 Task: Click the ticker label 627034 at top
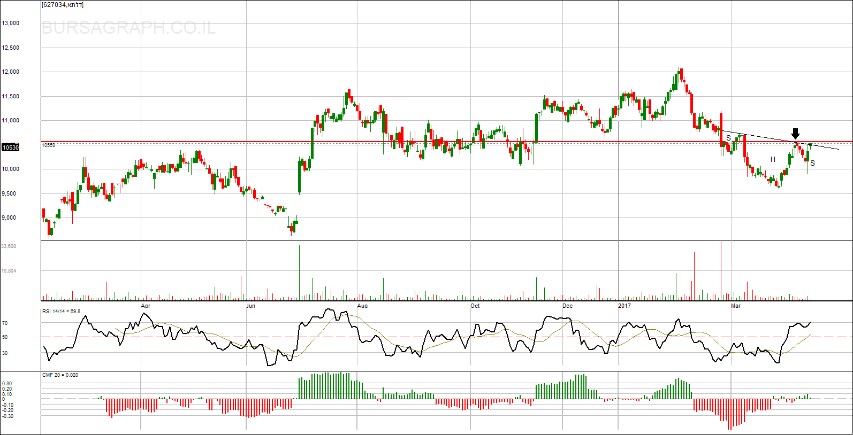[63, 5]
